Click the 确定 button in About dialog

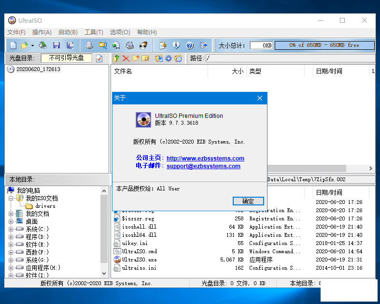point(248,201)
